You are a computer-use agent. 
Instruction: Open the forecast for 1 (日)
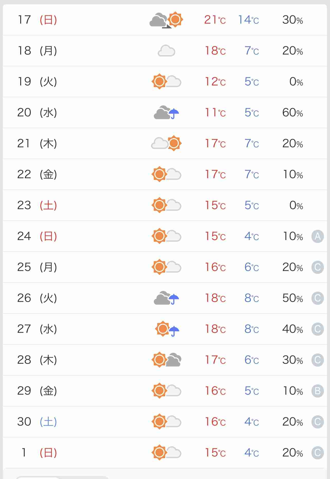[x=165, y=453]
